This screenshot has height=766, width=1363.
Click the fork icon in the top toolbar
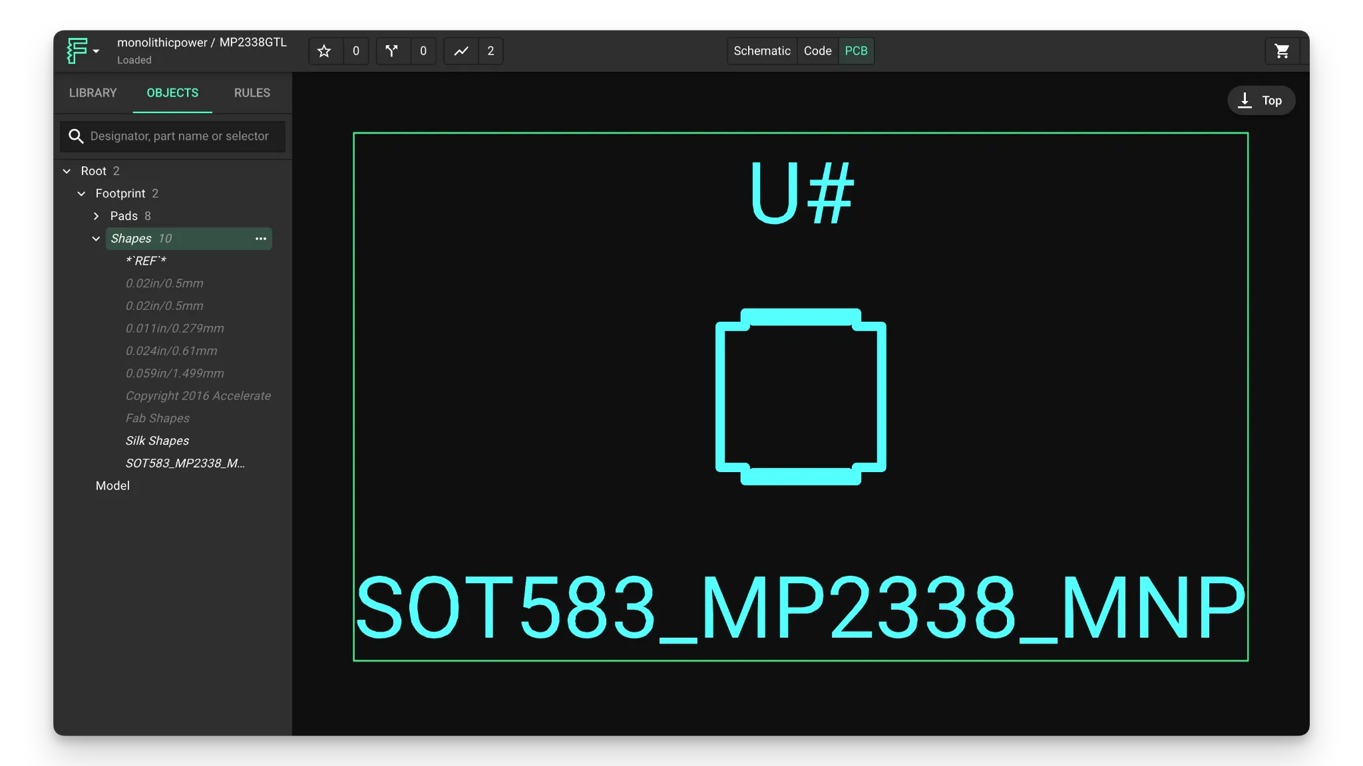coord(391,51)
